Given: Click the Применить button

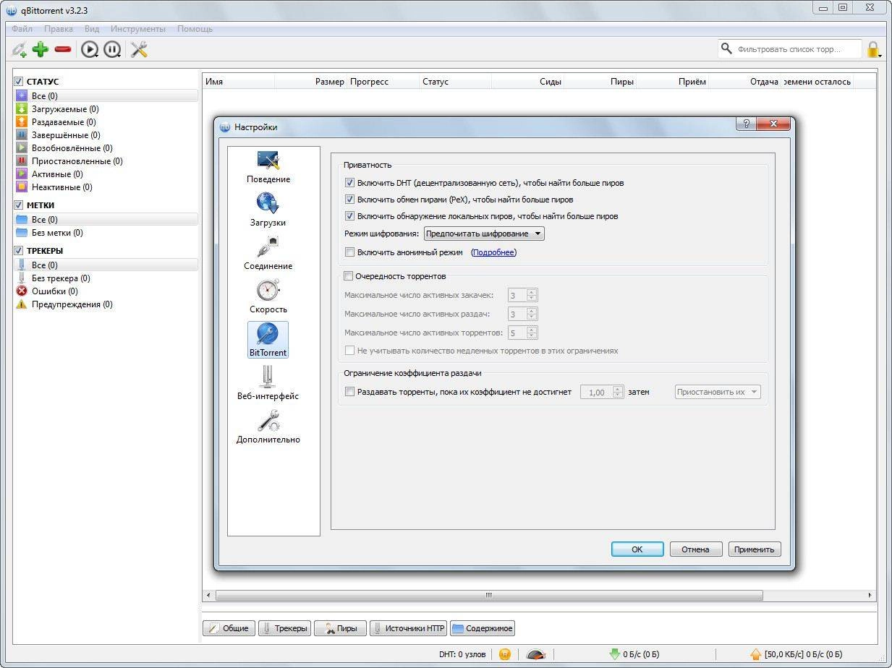Looking at the screenshot, I should coord(755,549).
